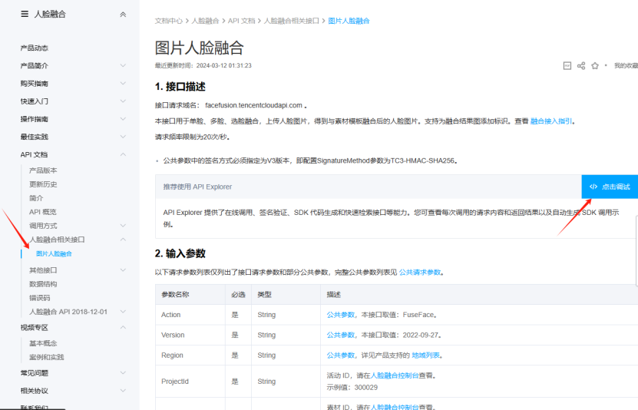Viewport: 638px width, 410px height.
Task: Click the Version parameter name cell
Action: [190, 336]
